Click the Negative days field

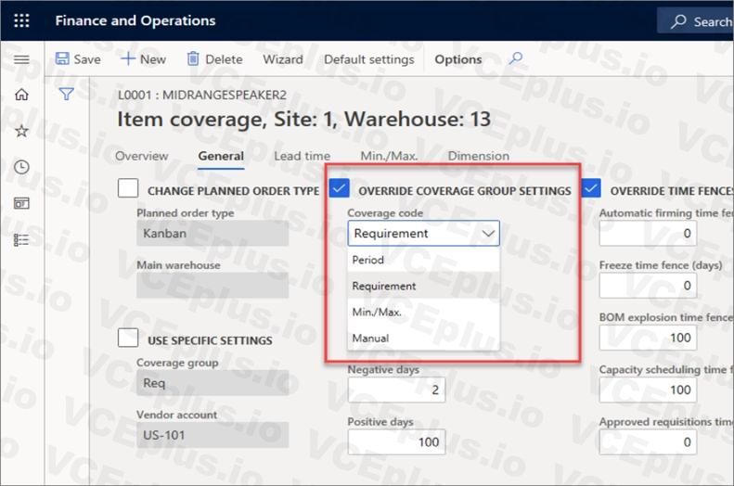(x=396, y=390)
